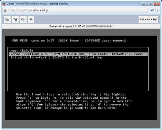Maximize the Firefox window

click(150, 4)
